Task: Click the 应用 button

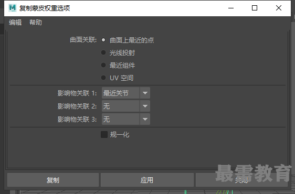Action: pos(147,180)
